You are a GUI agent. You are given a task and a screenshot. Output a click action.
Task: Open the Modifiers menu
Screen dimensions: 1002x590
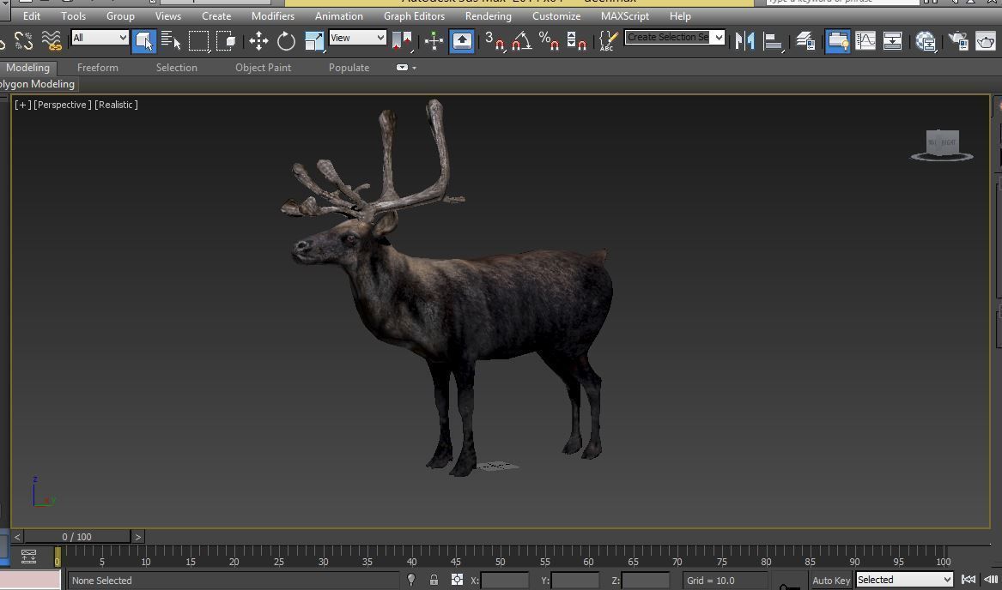click(x=273, y=16)
